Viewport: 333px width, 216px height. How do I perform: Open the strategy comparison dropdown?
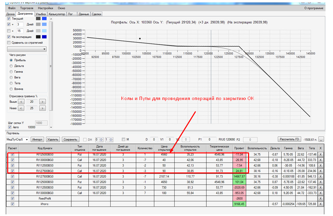tap(27, 49)
